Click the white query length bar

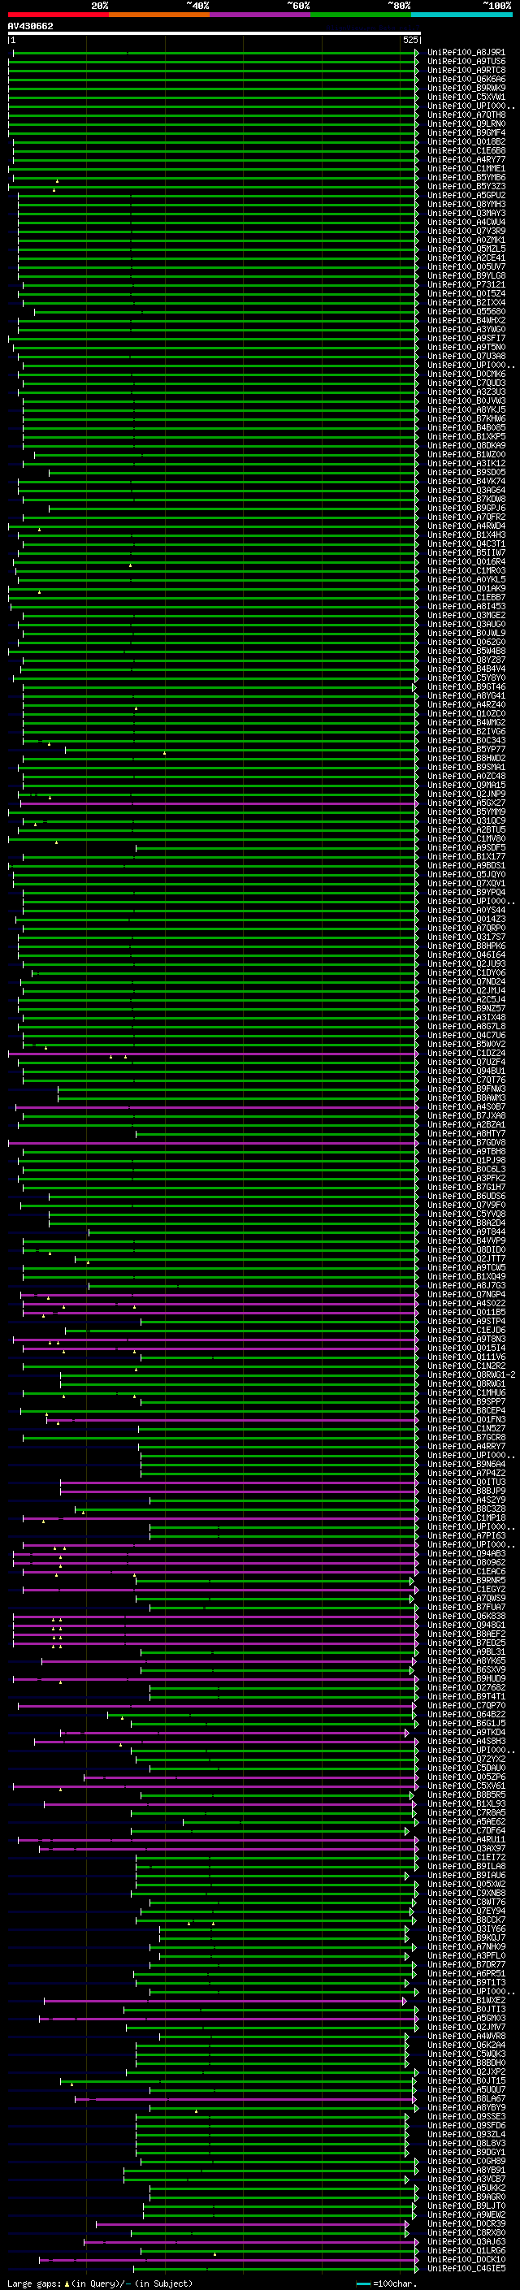pyautogui.click(x=214, y=34)
